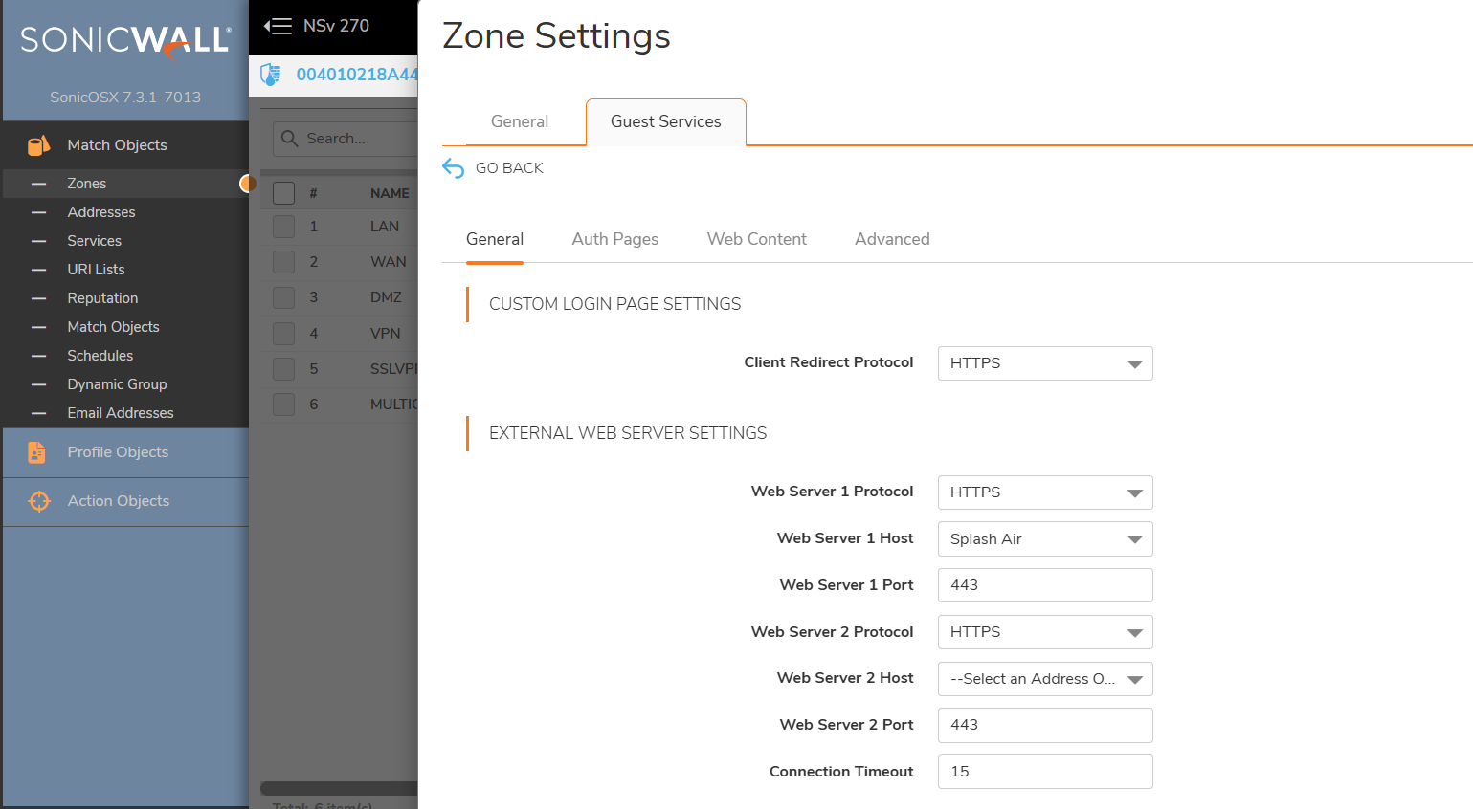Click the Profile Objects document icon

pos(37,452)
